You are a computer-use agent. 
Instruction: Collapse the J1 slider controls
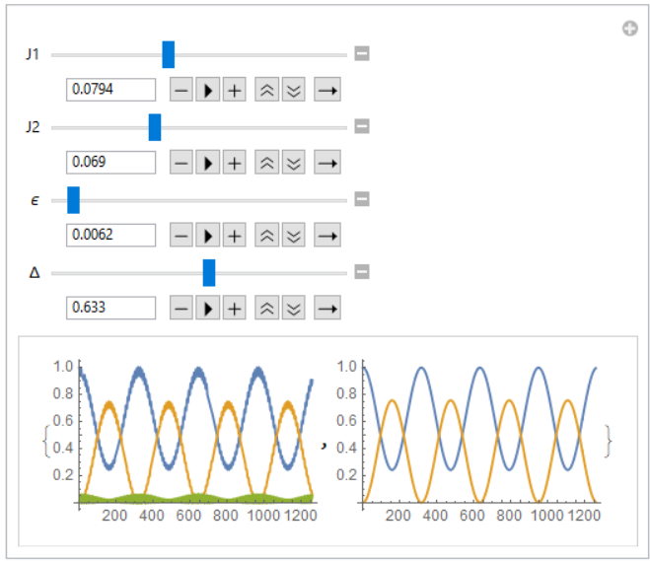coord(362,53)
